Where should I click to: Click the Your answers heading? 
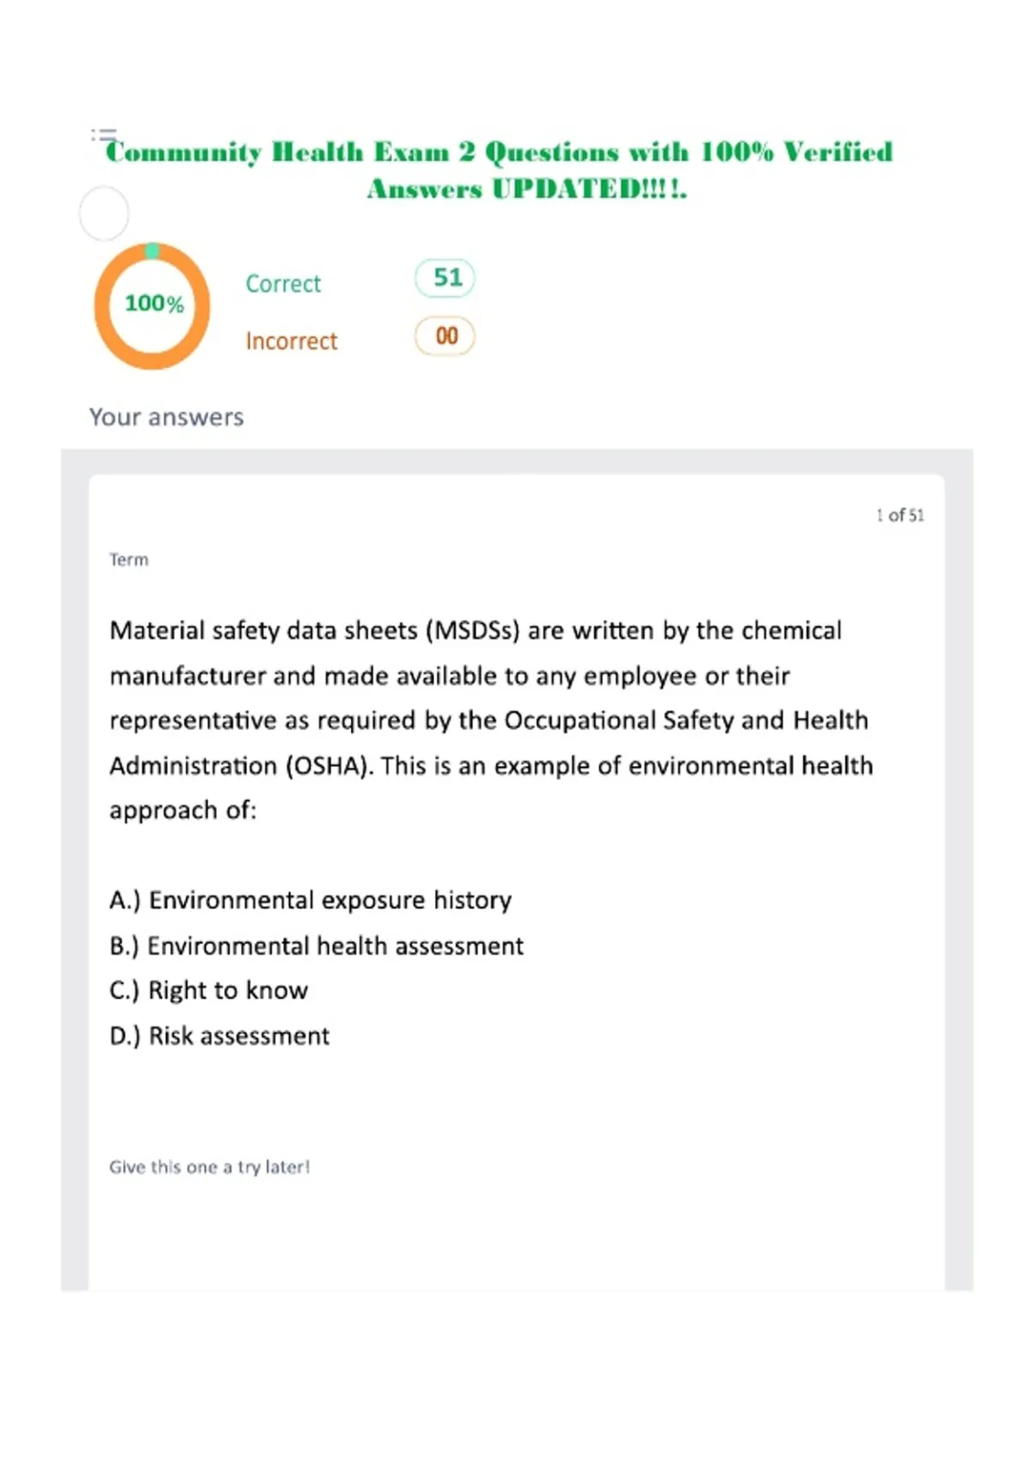(167, 417)
